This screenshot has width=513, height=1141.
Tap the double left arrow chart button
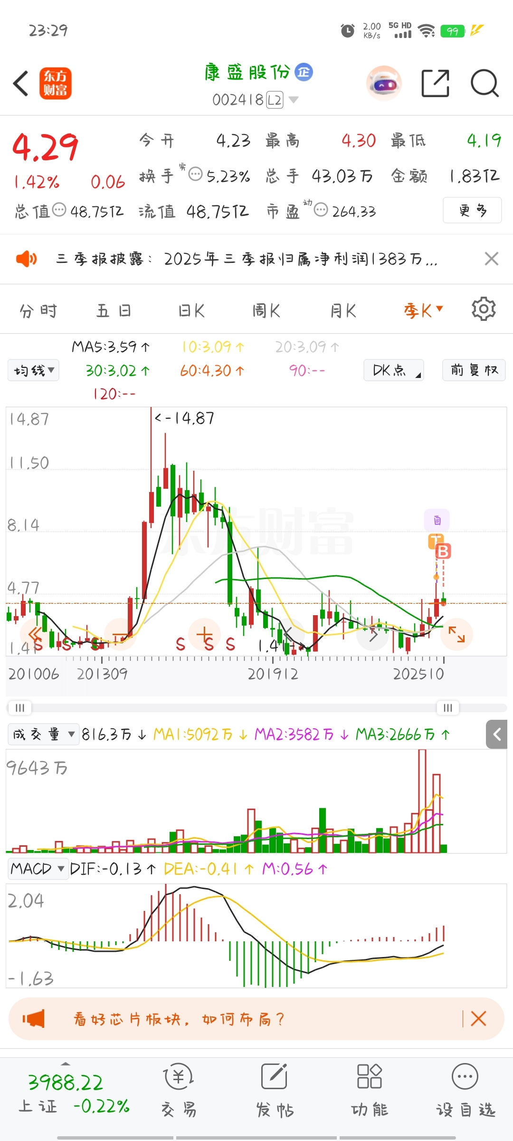(36, 634)
